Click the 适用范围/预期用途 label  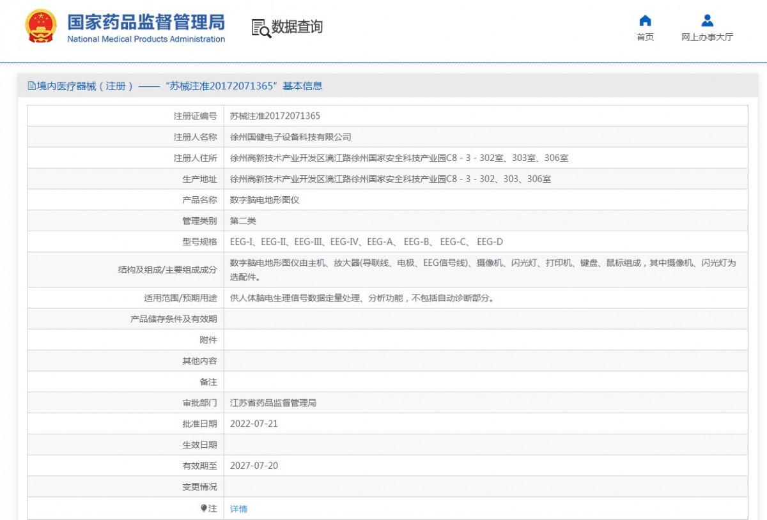click(x=180, y=298)
